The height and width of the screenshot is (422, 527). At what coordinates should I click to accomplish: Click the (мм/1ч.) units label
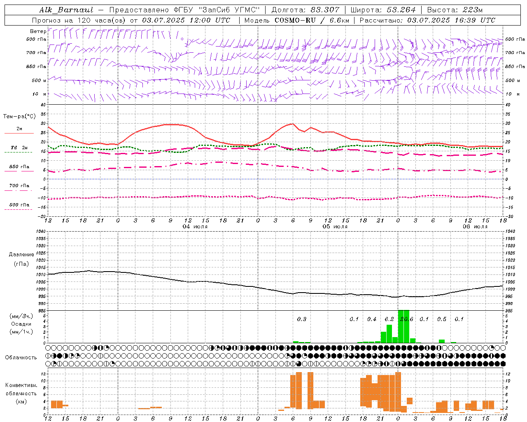coord(21,332)
